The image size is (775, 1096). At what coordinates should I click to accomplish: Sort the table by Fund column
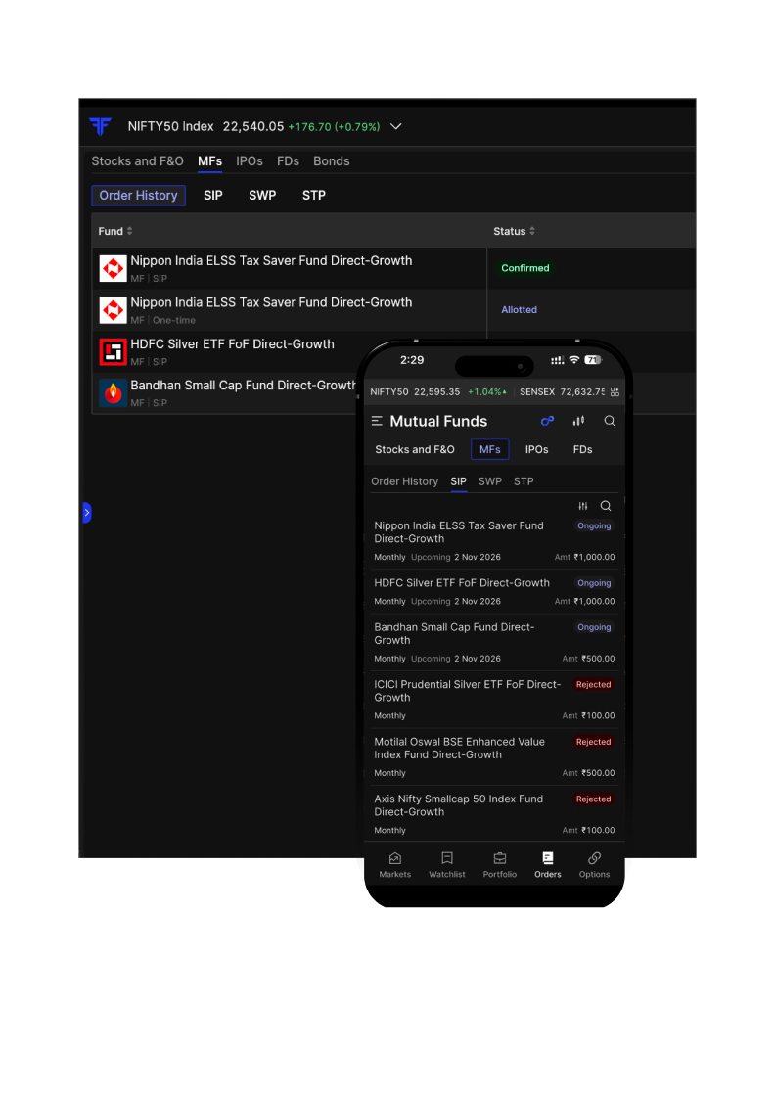(x=115, y=231)
